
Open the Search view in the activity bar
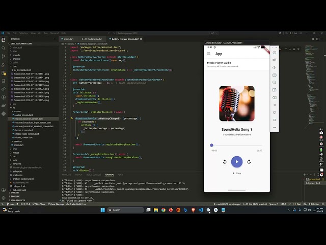click(x=4, y=48)
